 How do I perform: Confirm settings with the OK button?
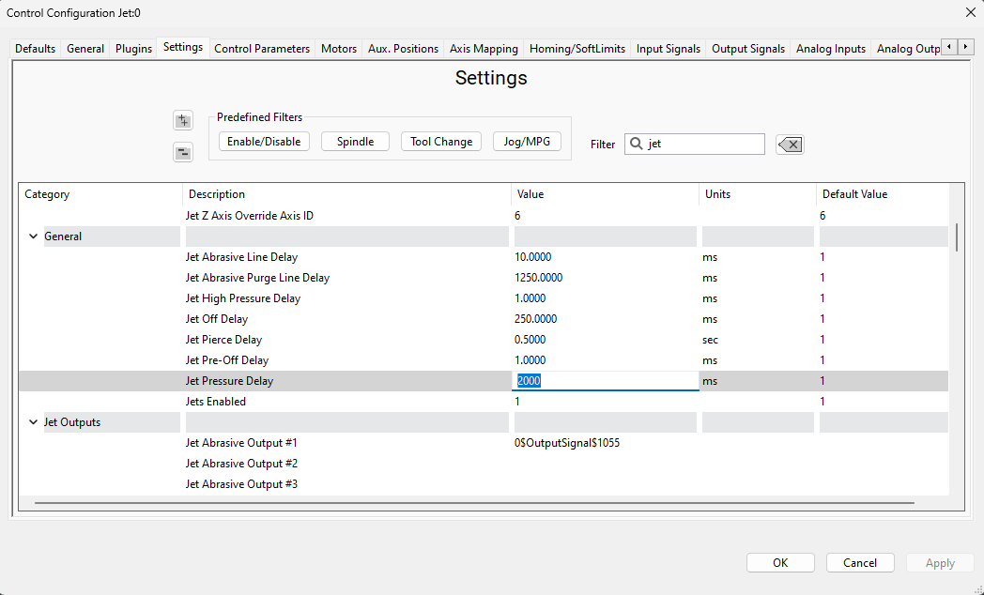click(780, 563)
